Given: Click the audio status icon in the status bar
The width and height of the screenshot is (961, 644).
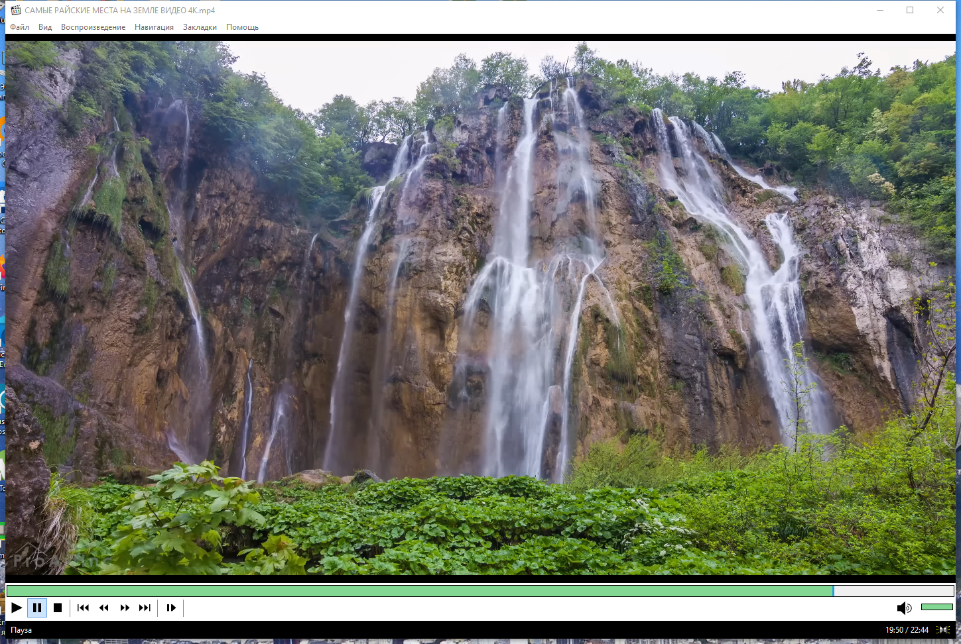Looking at the screenshot, I should pos(943,630).
